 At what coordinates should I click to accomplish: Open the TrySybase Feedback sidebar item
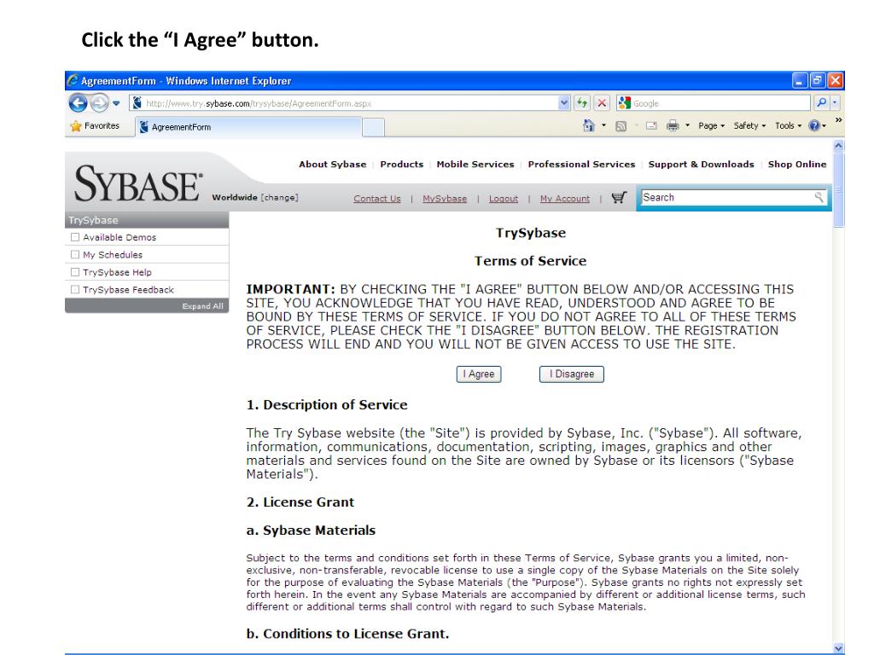point(128,290)
